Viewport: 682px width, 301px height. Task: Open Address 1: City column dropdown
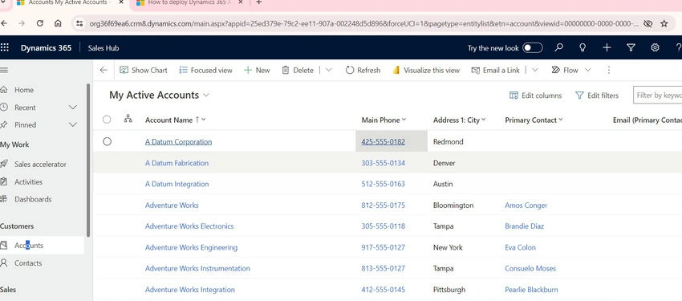pos(484,120)
